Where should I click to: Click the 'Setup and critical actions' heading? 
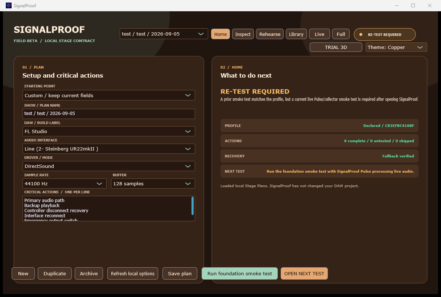click(x=63, y=75)
